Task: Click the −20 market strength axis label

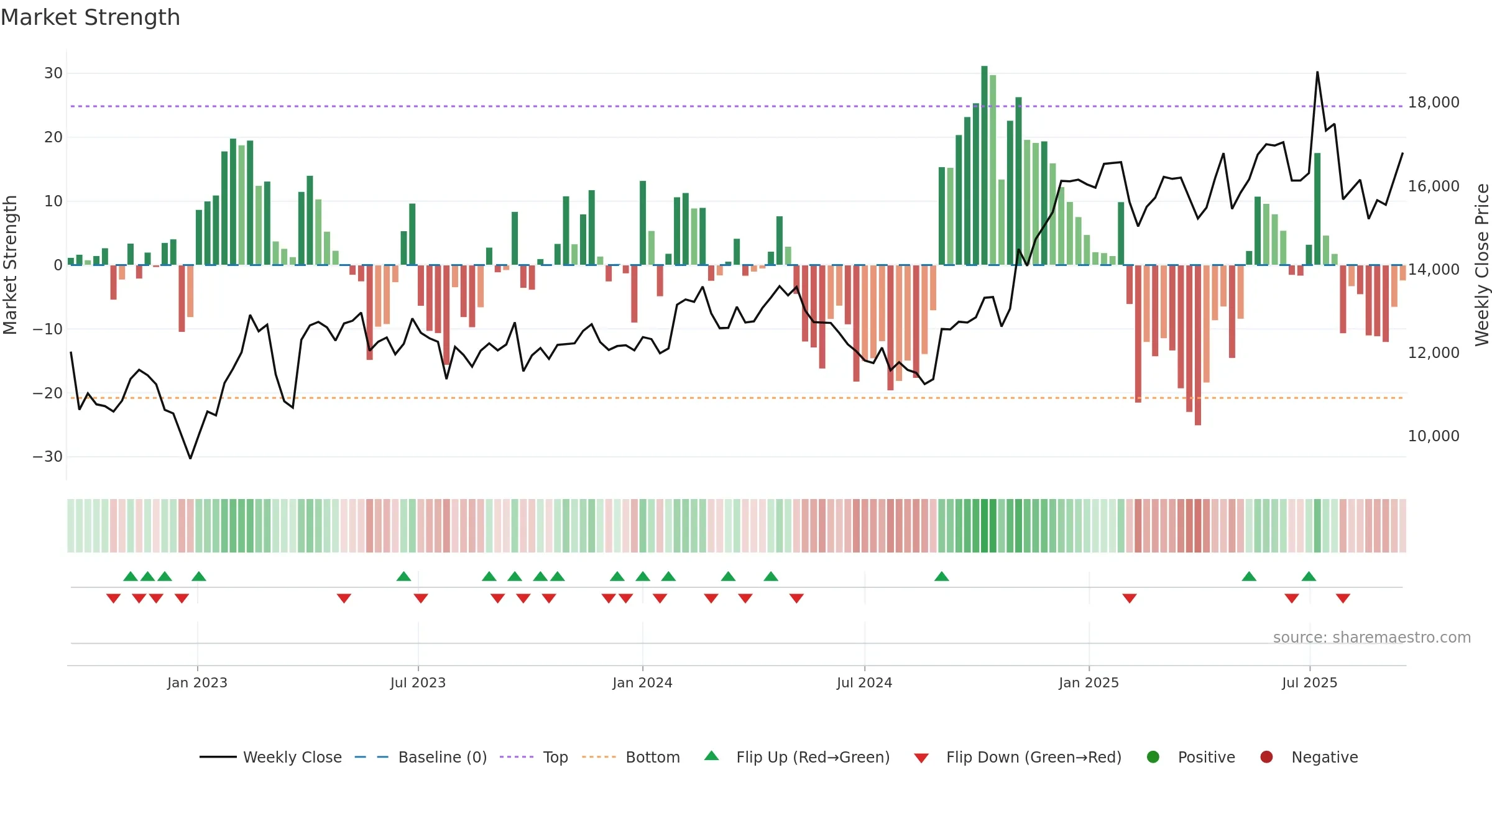Action: [x=48, y=393]
